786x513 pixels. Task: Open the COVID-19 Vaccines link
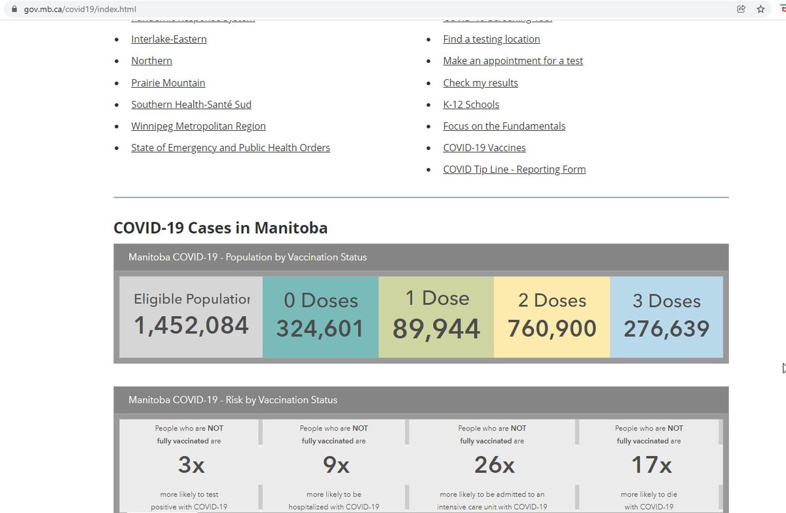(x=485, y=148)
